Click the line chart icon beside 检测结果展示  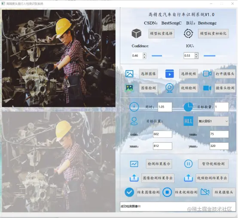point(134,164)
